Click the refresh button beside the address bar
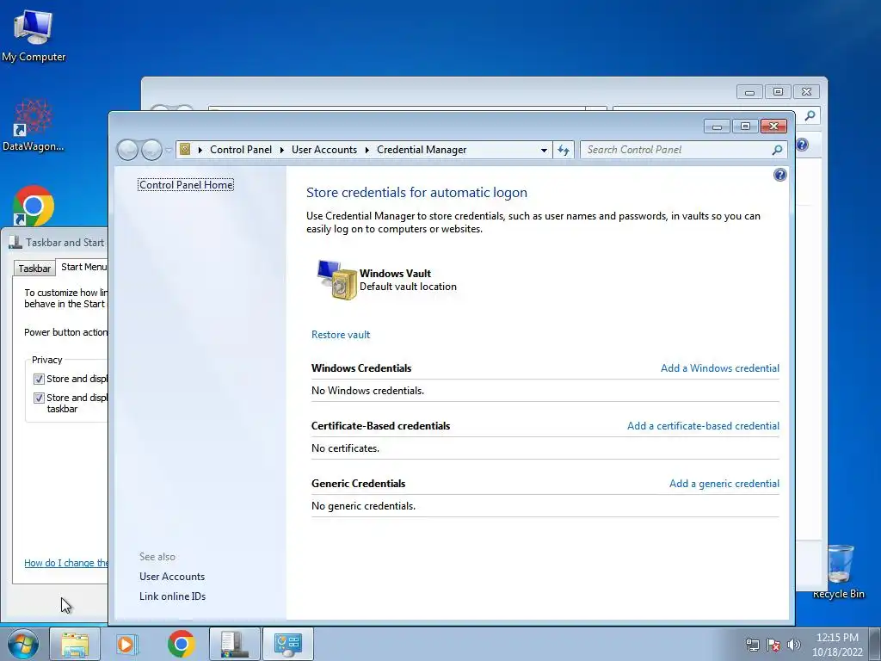The width and height of the screenshot is (881, 661). tap(564, 150)
